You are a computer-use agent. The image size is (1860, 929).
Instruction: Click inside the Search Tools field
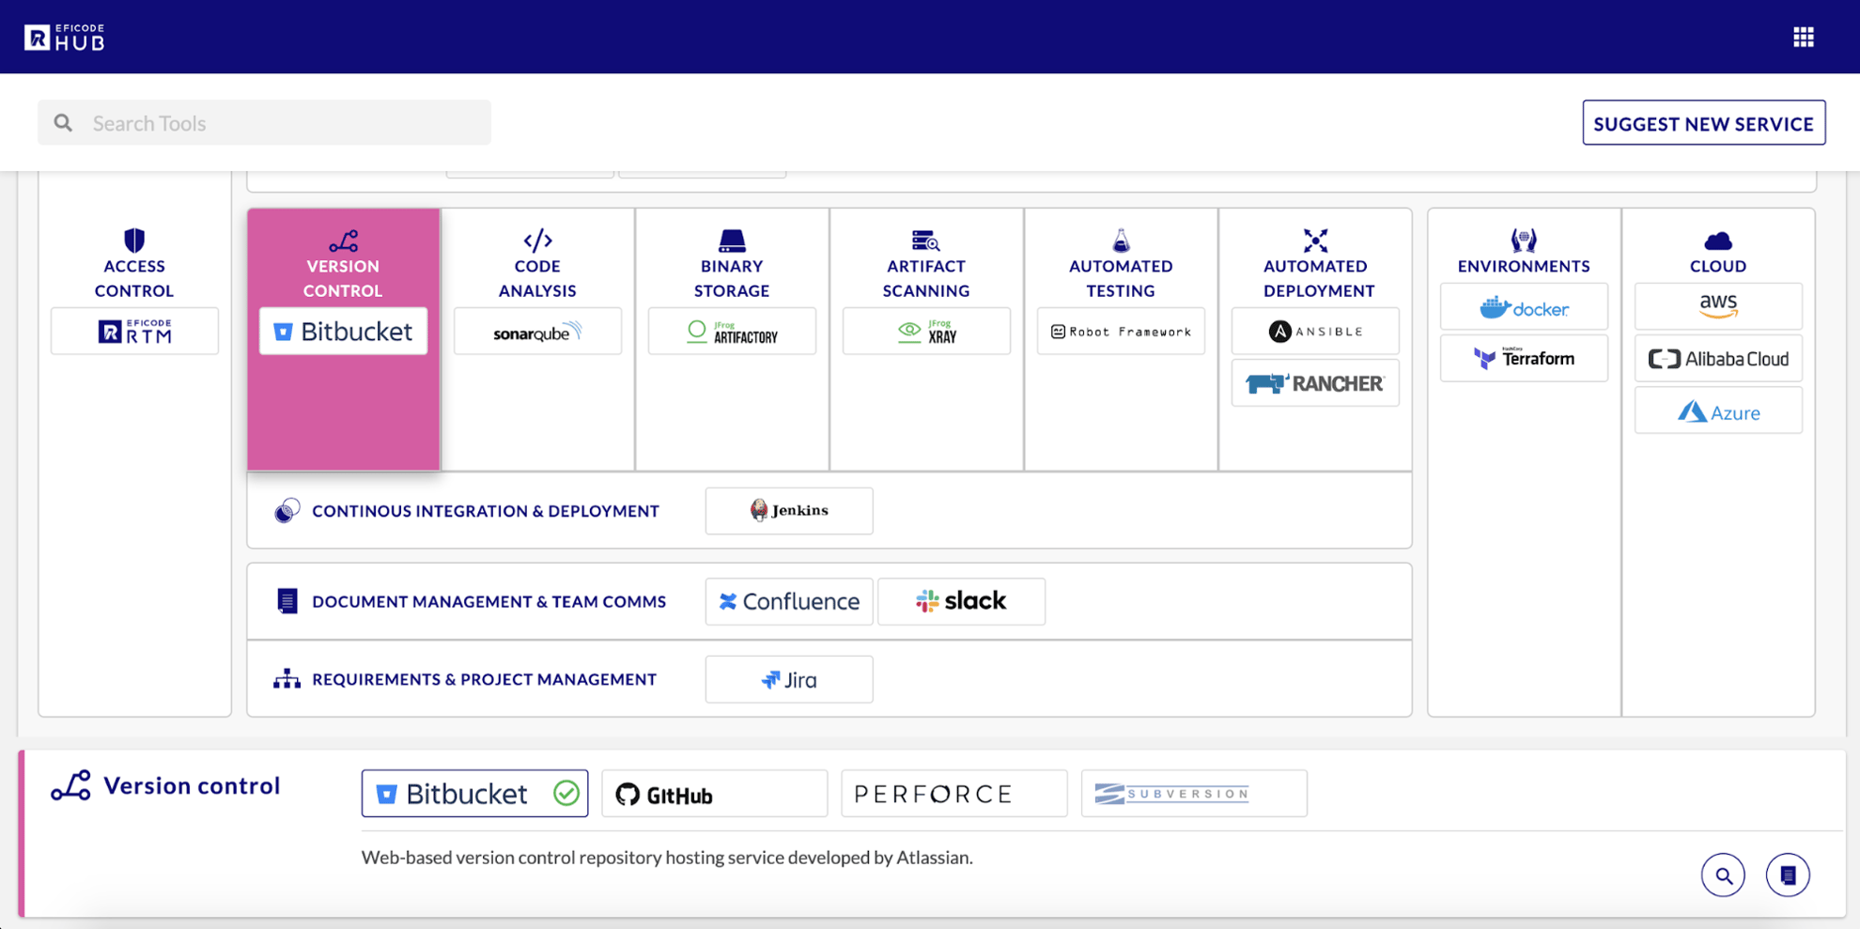click(x=263, y=122)
